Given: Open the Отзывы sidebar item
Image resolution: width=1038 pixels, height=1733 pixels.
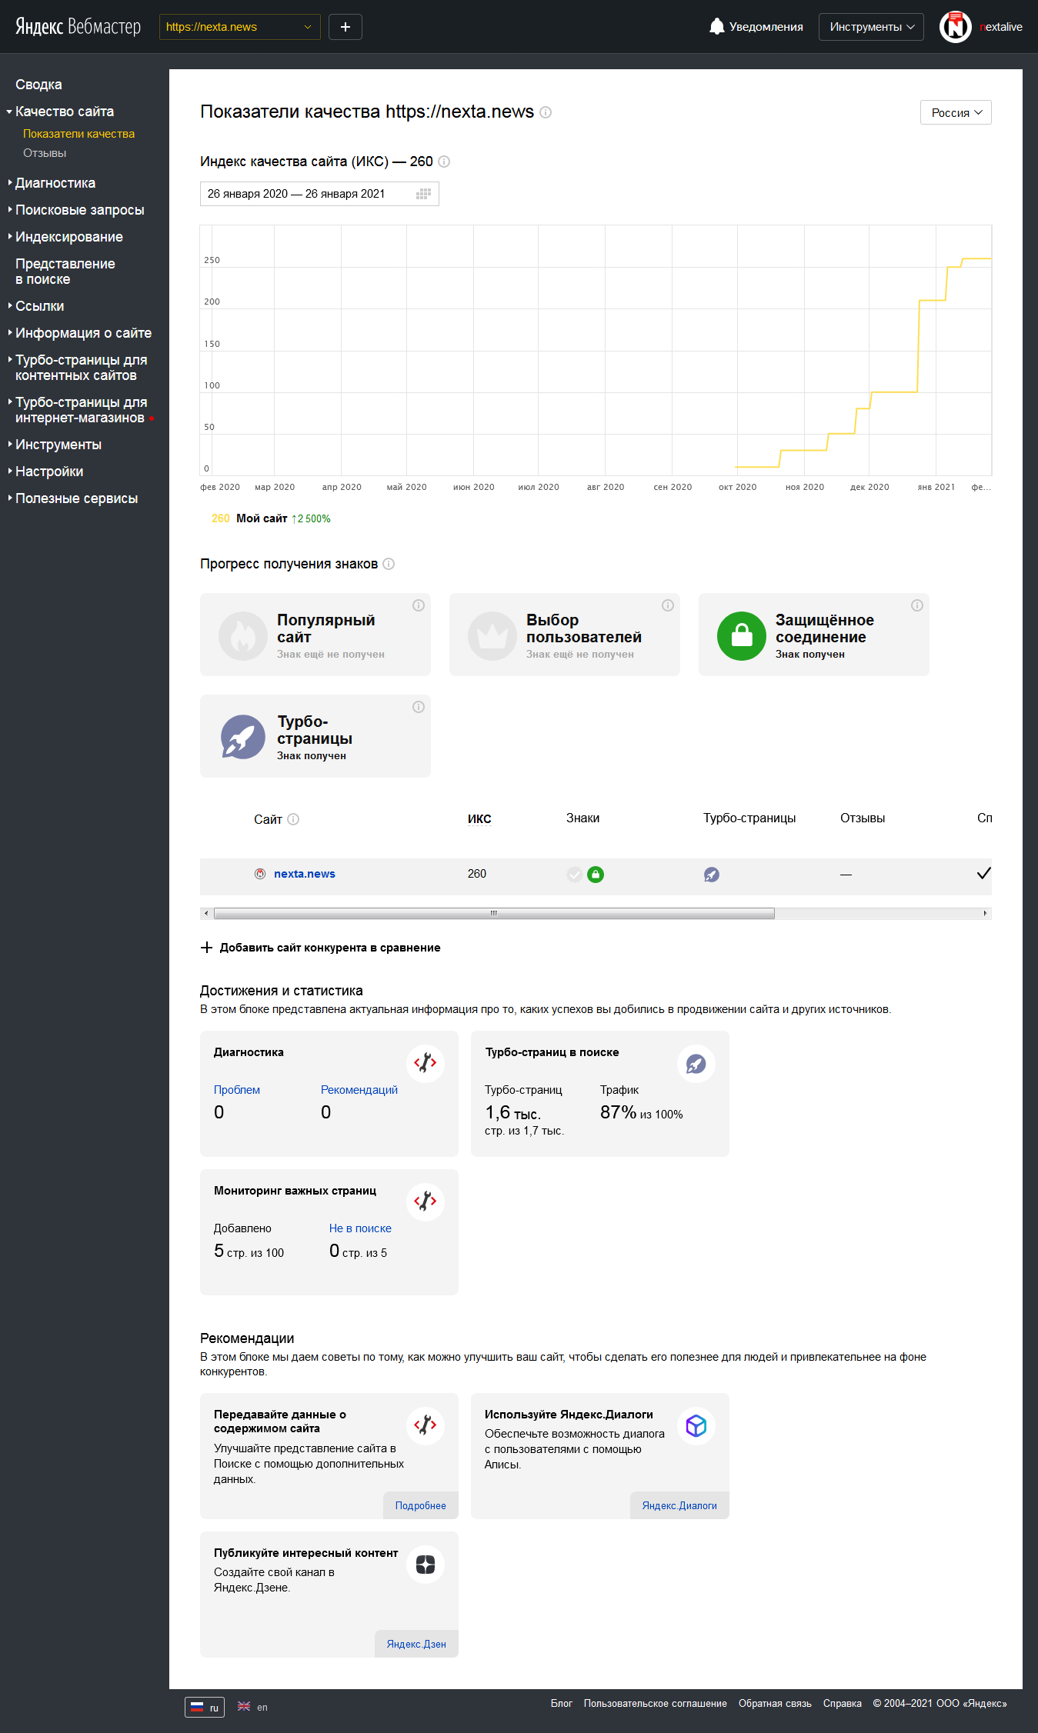Looking at the screenshot, I should [45, 153].
